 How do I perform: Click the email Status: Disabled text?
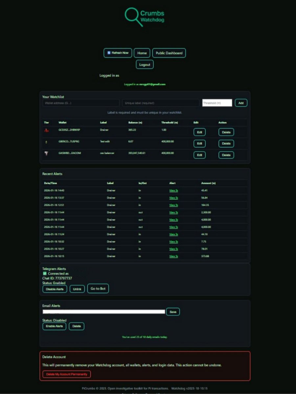click(54, 320)
